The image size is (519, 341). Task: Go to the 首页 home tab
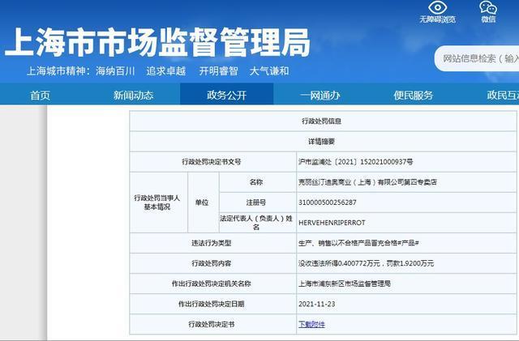(x=40, y=96)
